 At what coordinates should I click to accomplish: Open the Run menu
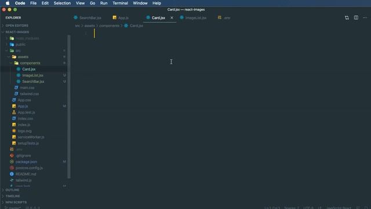click(104, 3)
